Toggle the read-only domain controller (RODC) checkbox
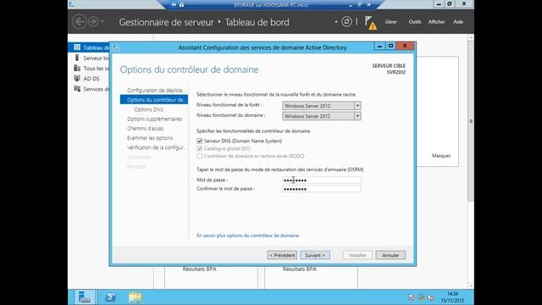The height and width of the screenshot is (305, 542). pos(200,156)
